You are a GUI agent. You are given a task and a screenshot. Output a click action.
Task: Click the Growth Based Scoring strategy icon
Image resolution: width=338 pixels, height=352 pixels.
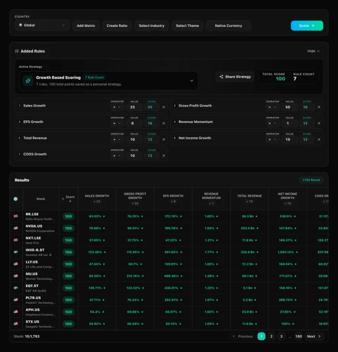[28, 81]
